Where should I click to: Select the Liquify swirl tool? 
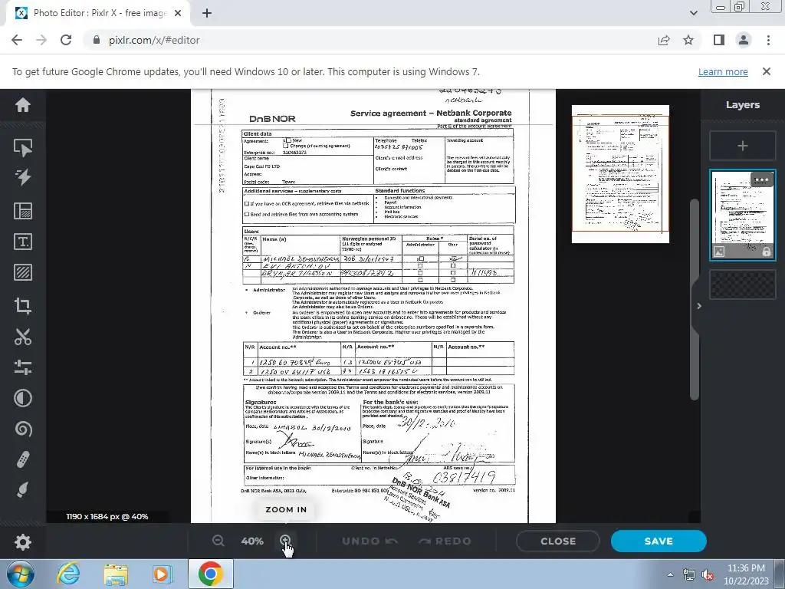(23, 429)
